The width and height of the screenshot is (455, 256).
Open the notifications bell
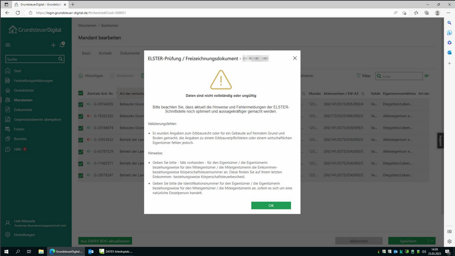click(62, 45)
